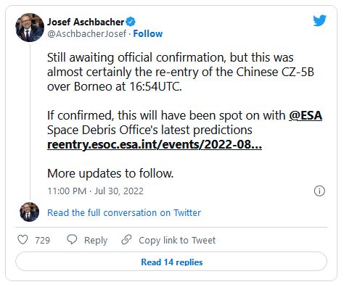The width and height of the screenshot is (344, 287).
Task: Open the 11:00 PM Jul 30, 2022 timestamp
Action: click(x=96, y=191)
